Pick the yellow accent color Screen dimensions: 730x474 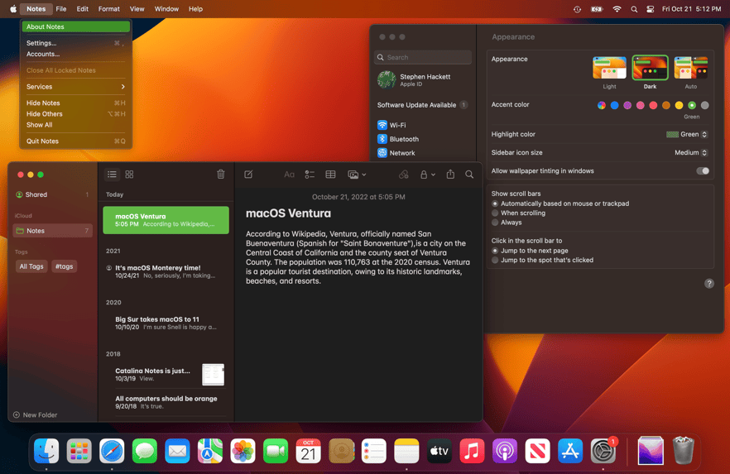pos(679,105)
